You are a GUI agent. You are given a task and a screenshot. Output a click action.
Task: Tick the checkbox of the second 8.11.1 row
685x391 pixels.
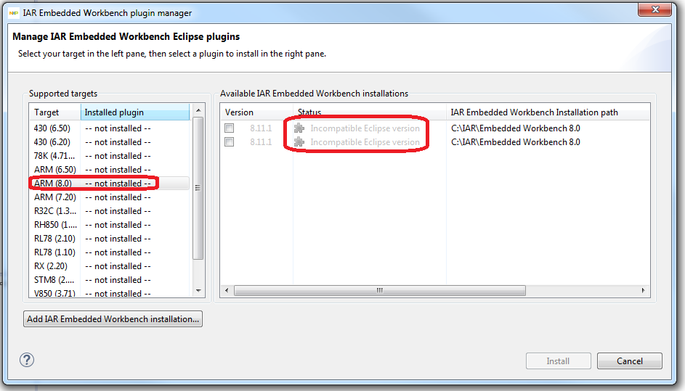pos(230,142)
